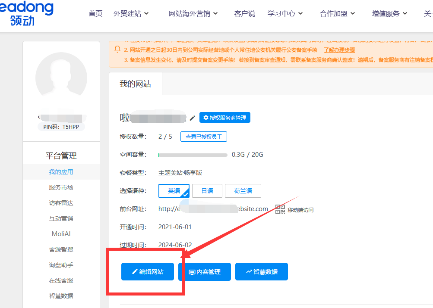Click the bell icon in the notice banner
Viewport: 433px width, 308px height.
tap(117, 49)
